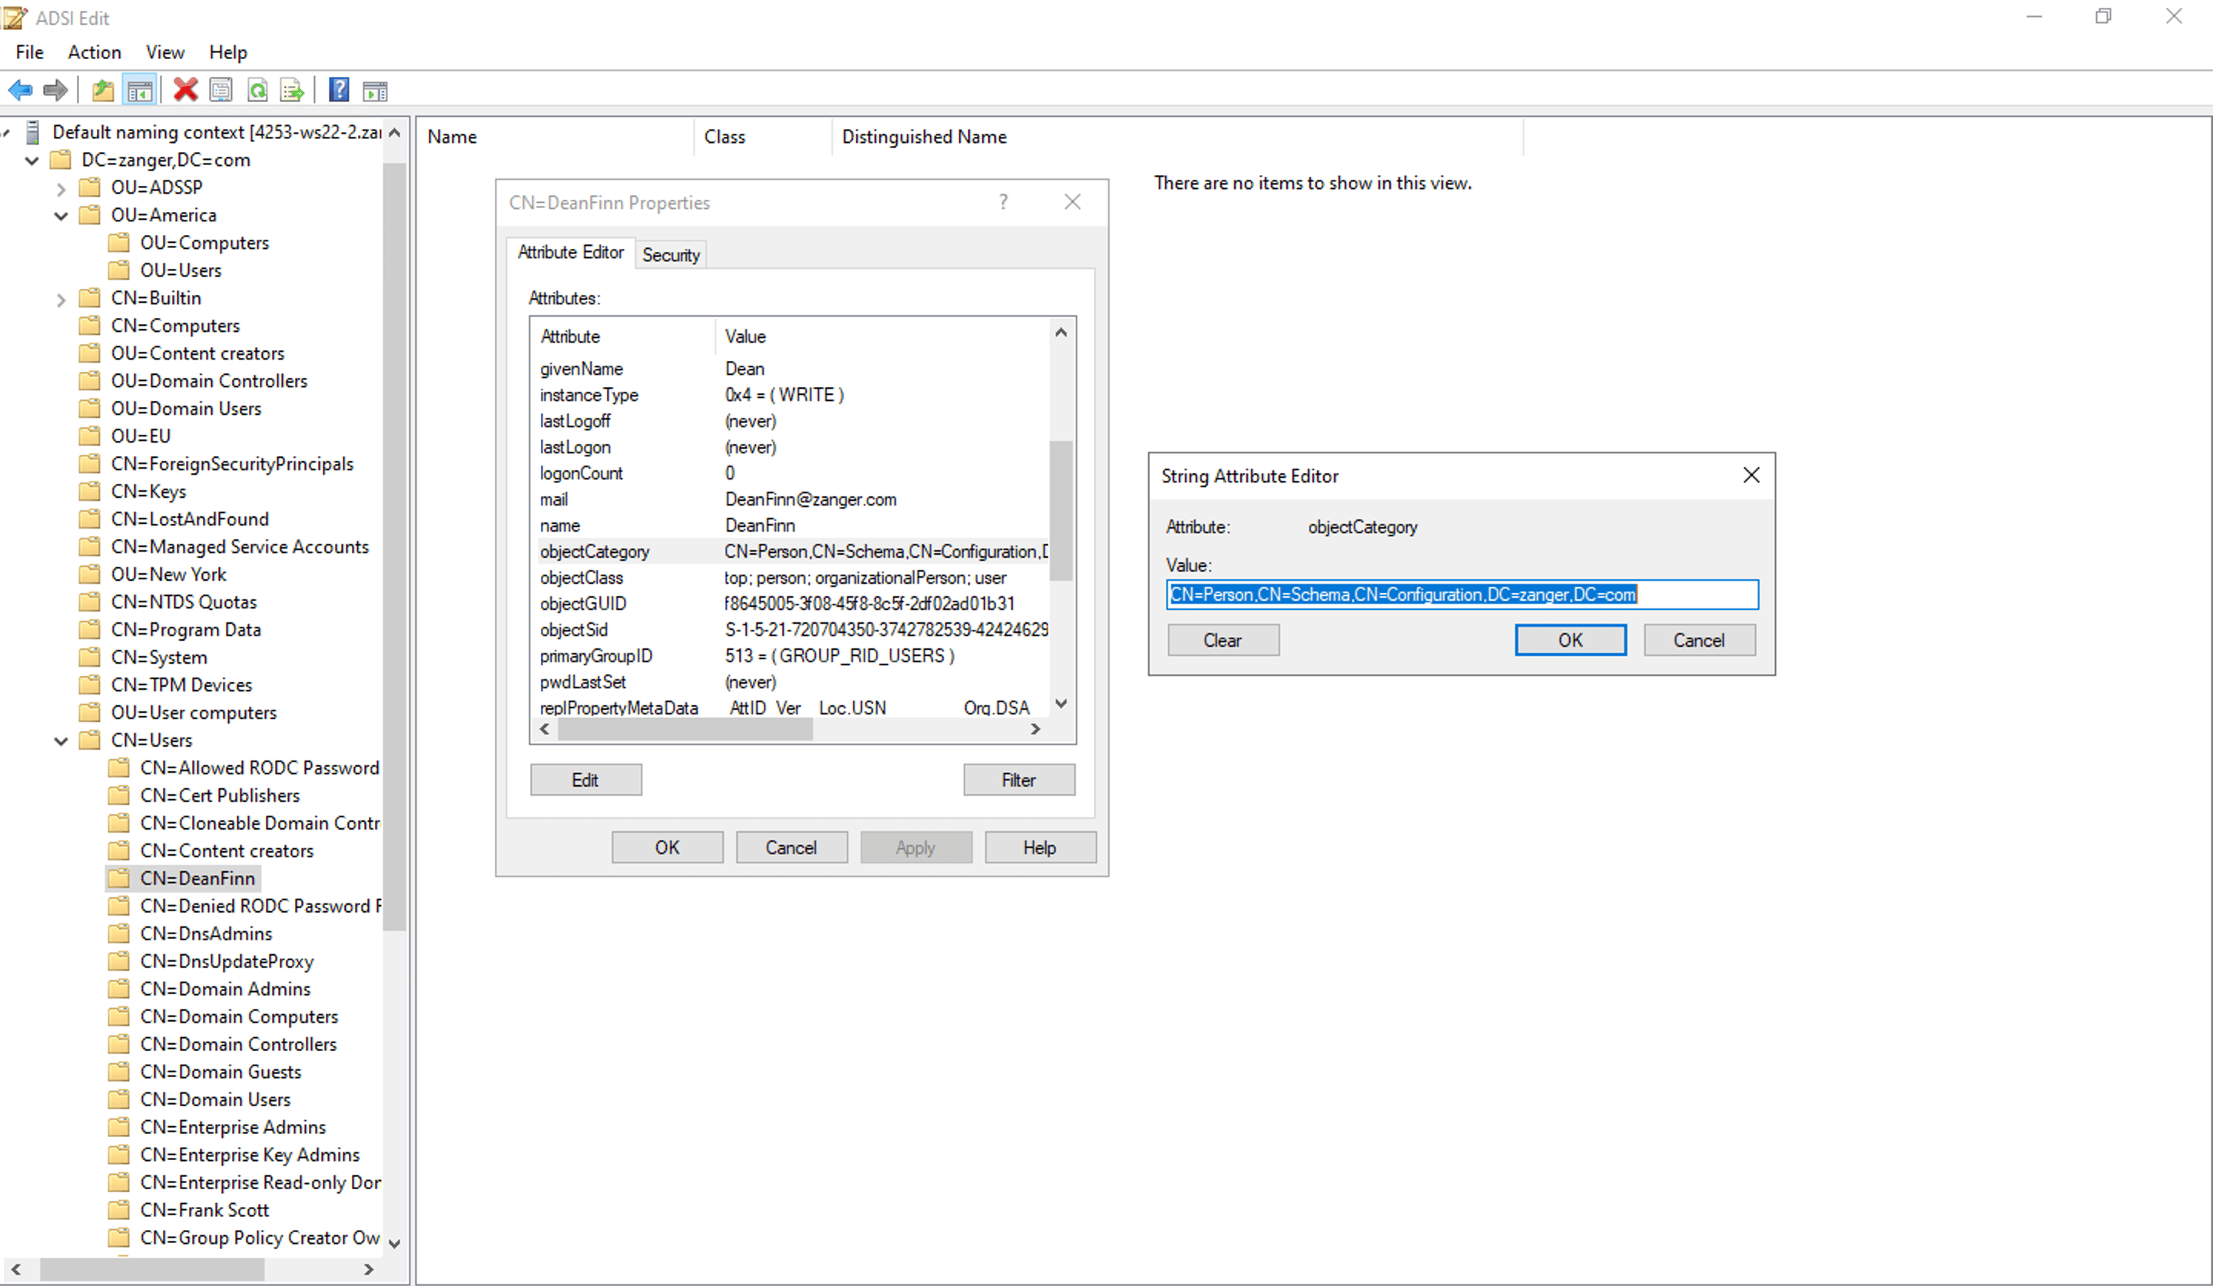Click the Back navigation arrow
The image size is (2213, 1286).
(19, 88)
